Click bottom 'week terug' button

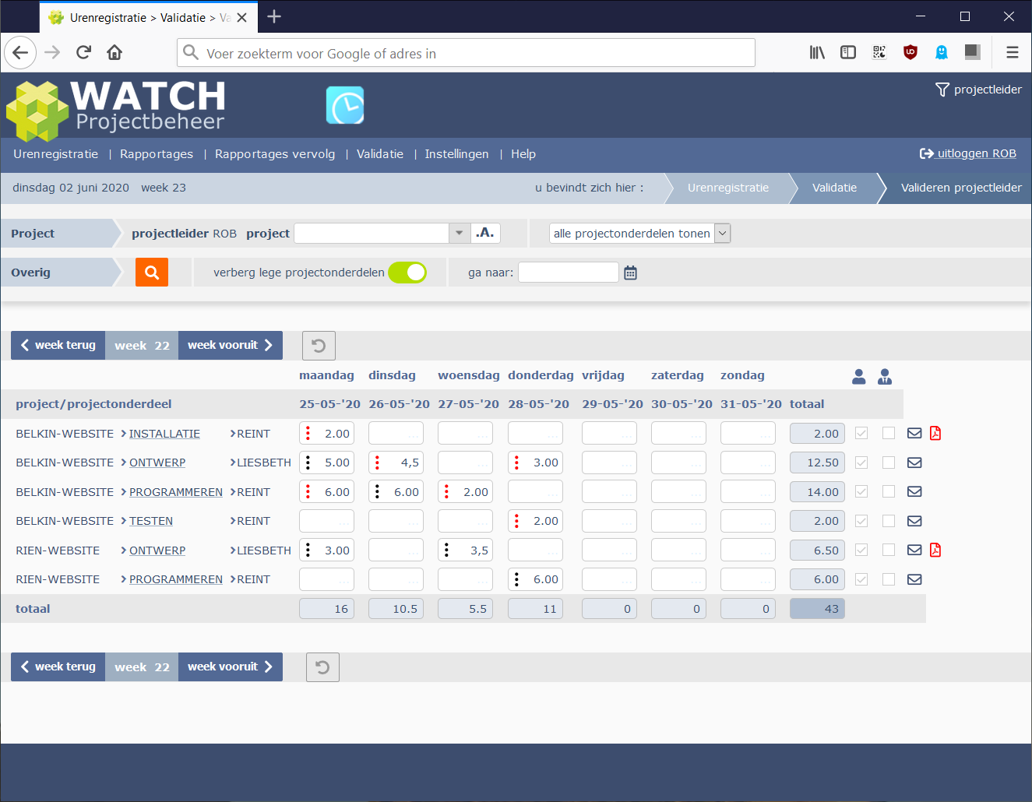pyautogui.click(x=58, y=667)
